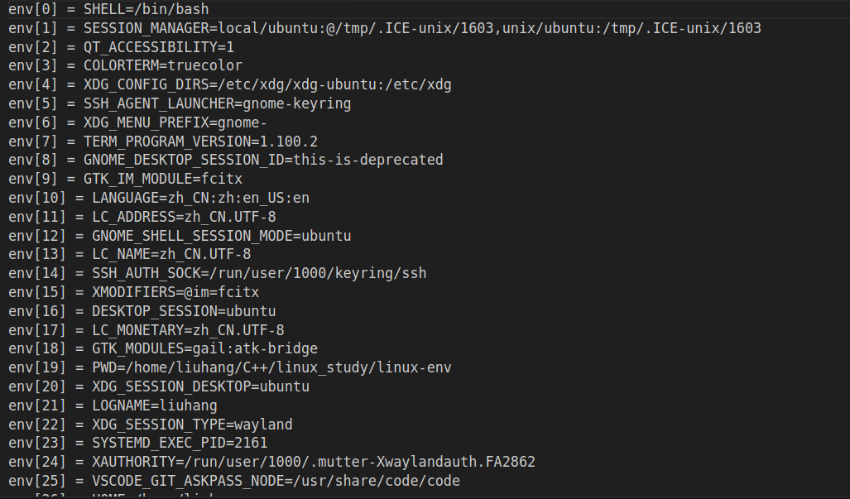Click the SSH_AGENT_LAUNCHER=gnome-keyring line
This screenshot has width=850, height=499.
pyautogui.click(x=180, y=103)
